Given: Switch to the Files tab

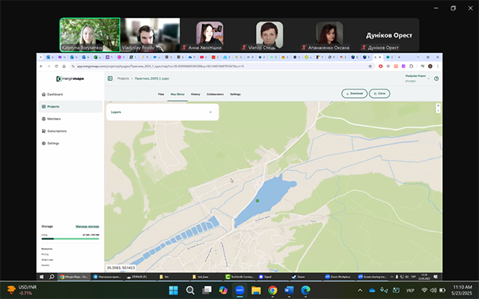Looking at the screenshot, I should [x=161, y=94].
